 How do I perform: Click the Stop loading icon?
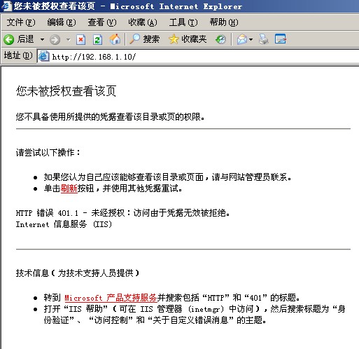(x=80, y=39)
